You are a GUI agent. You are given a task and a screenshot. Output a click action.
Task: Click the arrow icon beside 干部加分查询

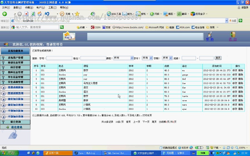pos(3,117)
